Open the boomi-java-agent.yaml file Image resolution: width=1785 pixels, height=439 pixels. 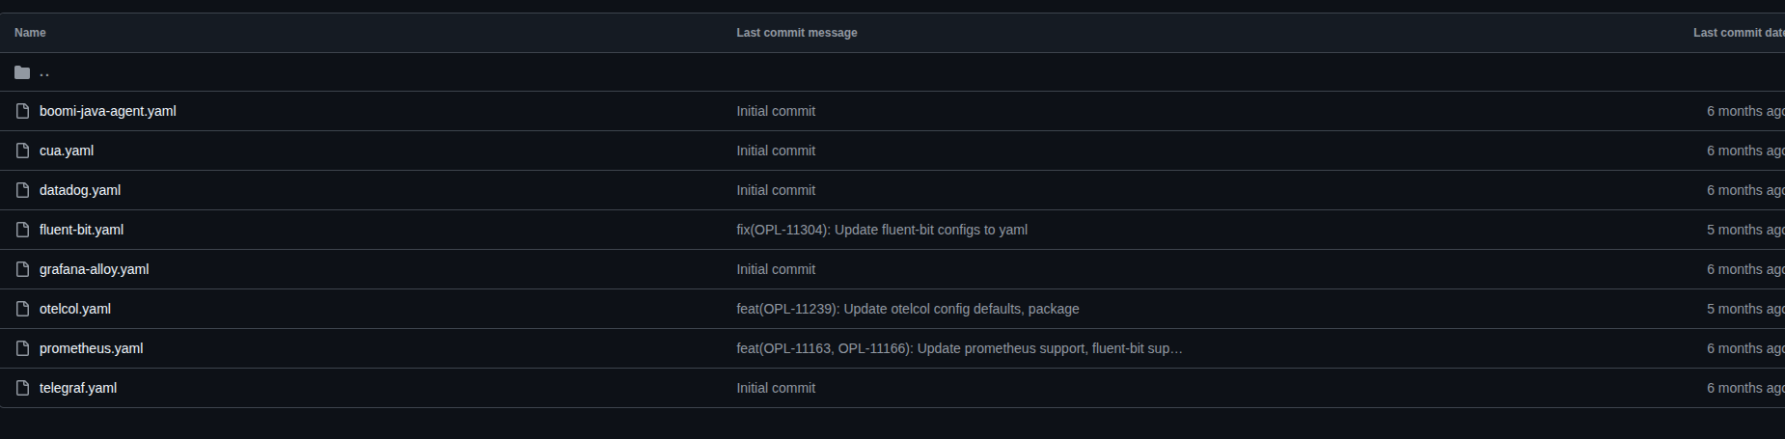[x=107, y=111]
